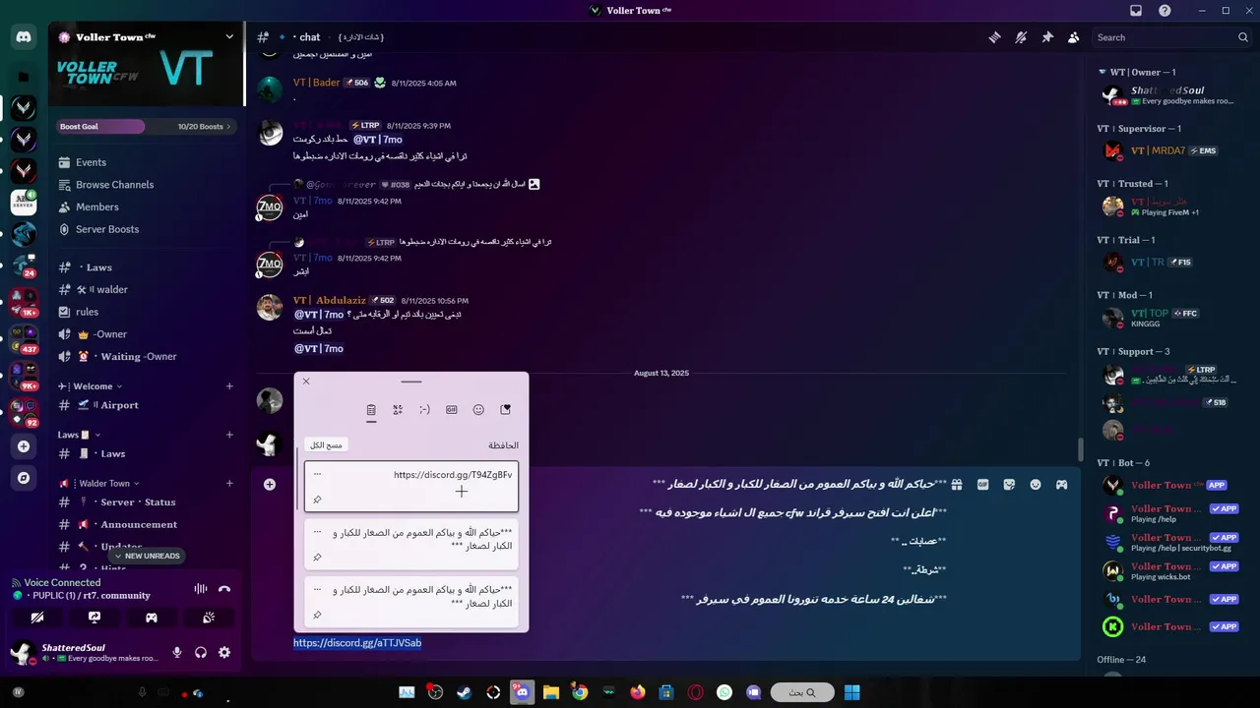Screen dimensions: 1260x708
Task: Switch to GIF tab in clipboard panel
Action: pos(452,410)
